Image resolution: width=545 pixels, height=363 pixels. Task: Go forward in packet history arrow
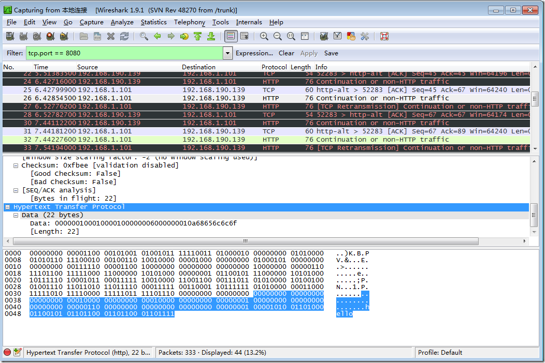(x=171, y=36)
